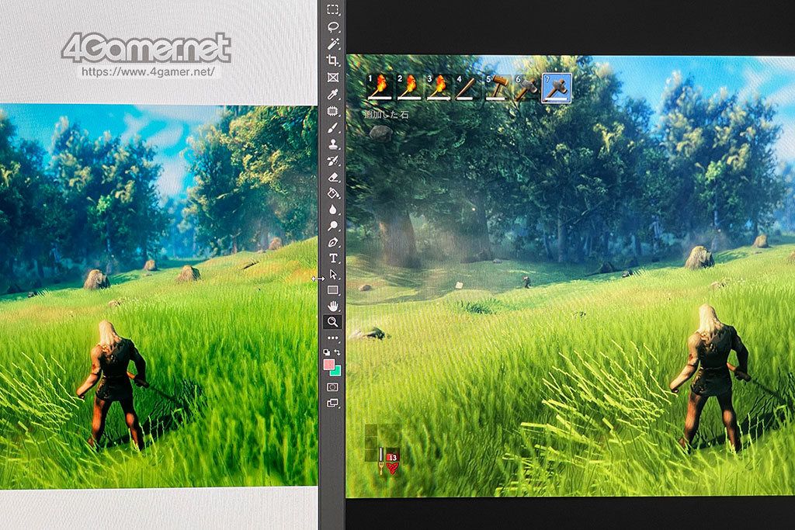This screenshot has height=530, width=795.
Task: Click game hotbar slot 5 wooden hammer
Action: pos(498,87)
